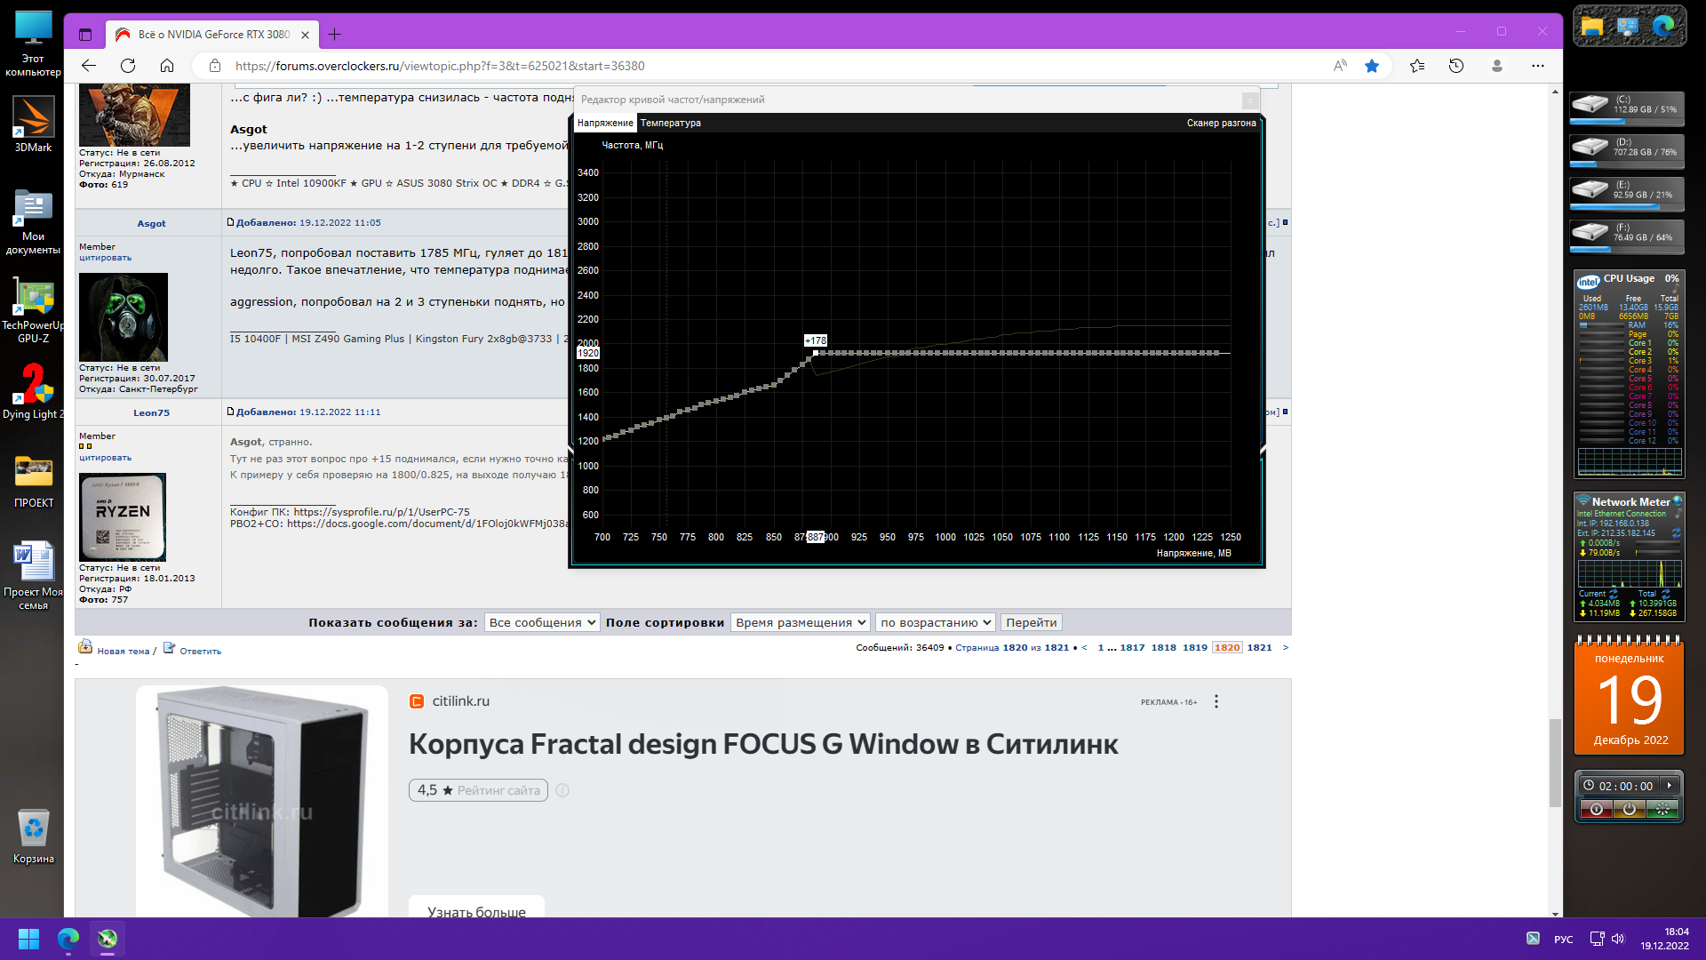Click the browser refresh icon
Image resolution: width=1706 pixels, height=960 pixels.
point(128,66)
